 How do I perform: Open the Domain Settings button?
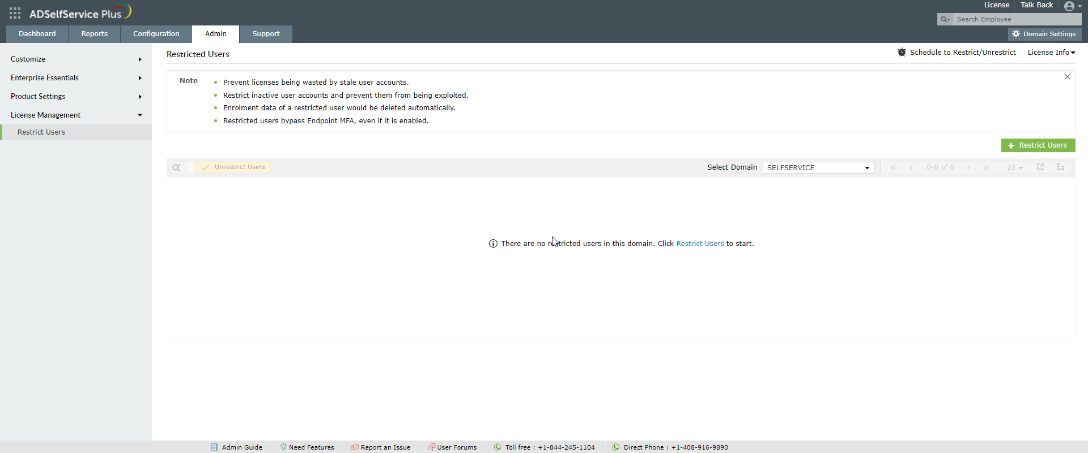tap(1044, 34)
